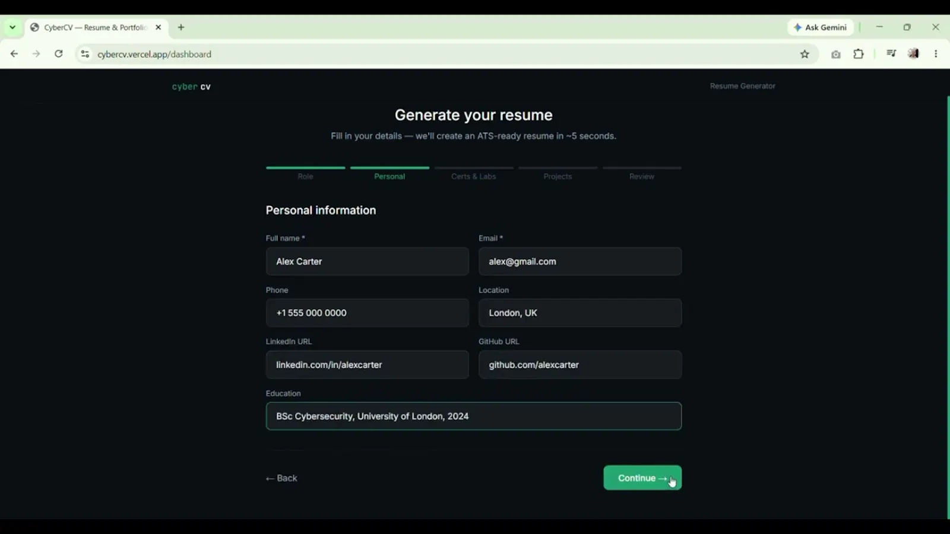950x534 pixels.
Task: Click the address bar URL
Action: 154,54
